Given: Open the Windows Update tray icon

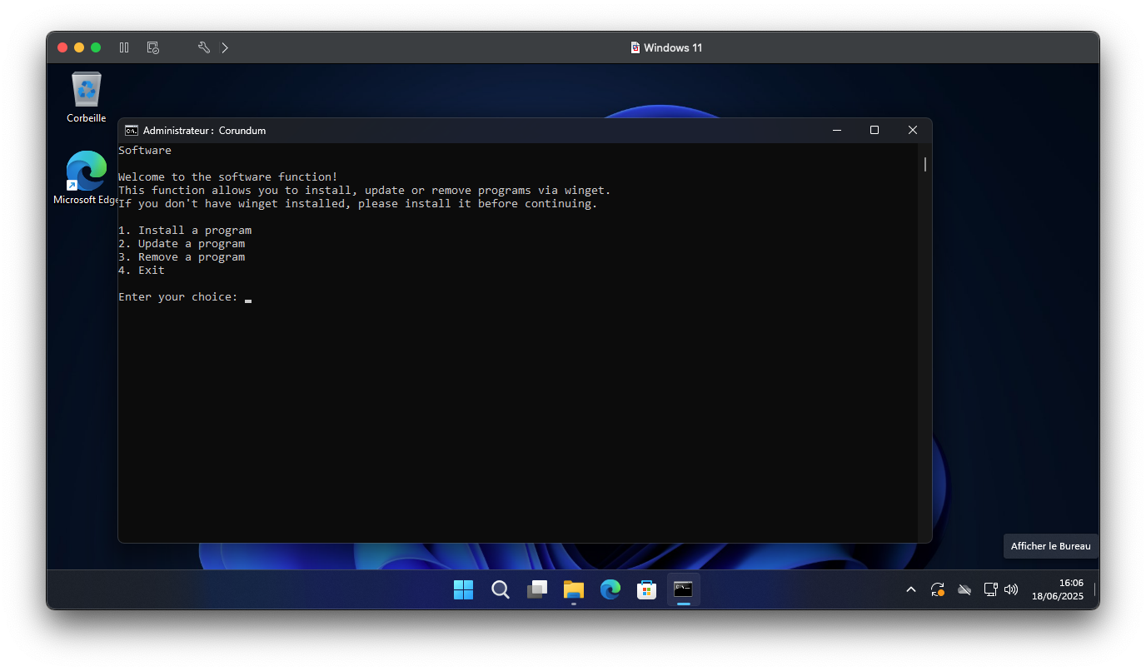Looking at the screenshot, I should coord(938,589).
